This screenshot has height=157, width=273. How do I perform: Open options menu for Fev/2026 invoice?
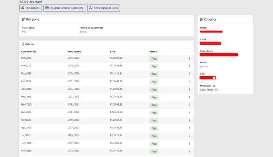189,82
